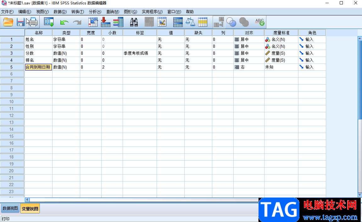Screen dimensions: 362x222
Task: Click the label cell 季度考核成绩
Action: coord(140,53)
